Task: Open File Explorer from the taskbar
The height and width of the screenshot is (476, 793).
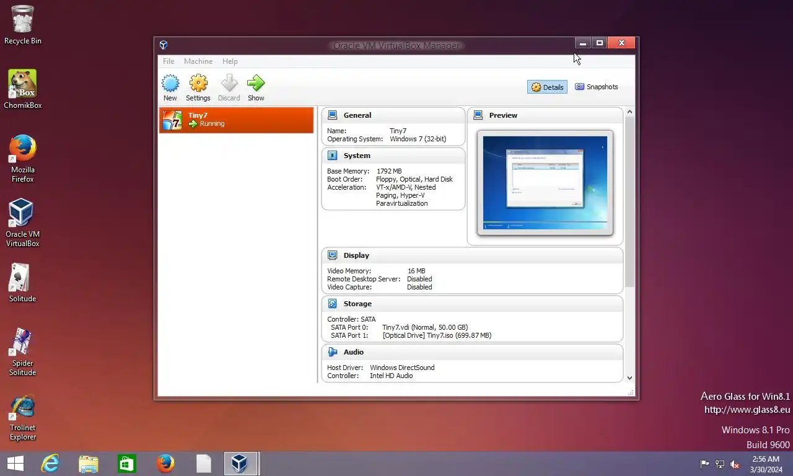Action: (89, 464)
